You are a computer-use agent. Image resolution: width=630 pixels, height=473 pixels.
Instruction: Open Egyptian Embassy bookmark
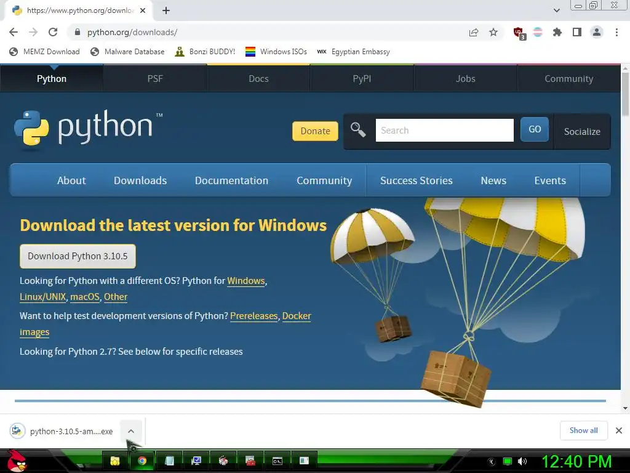(x=354, y=52)
